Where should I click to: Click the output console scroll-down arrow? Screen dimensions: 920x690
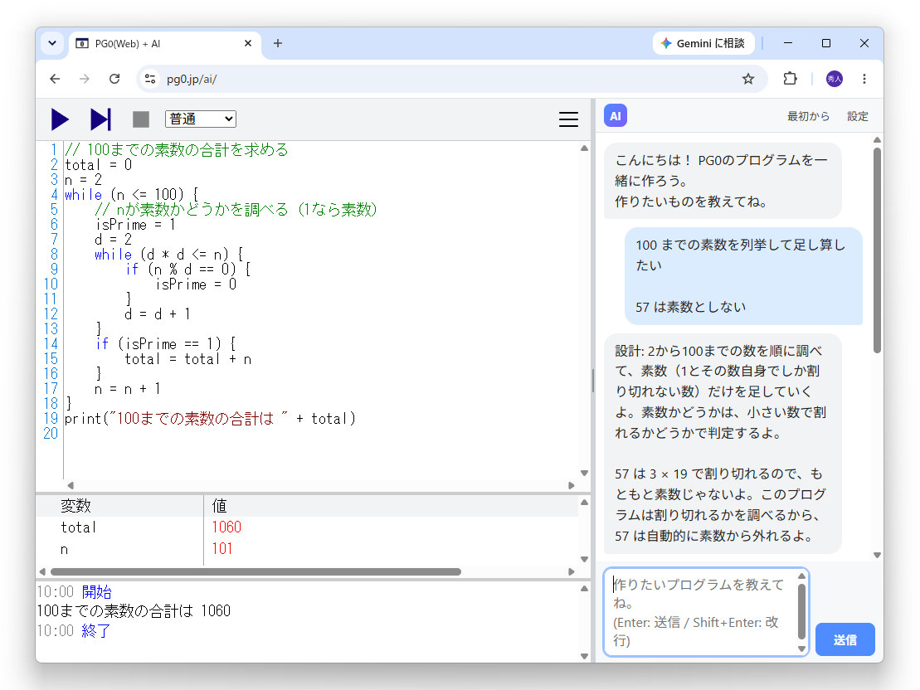(x=584, y=656)
